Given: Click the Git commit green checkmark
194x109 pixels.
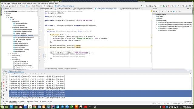Looking at the screenshot, I should (x=178, y=6).
